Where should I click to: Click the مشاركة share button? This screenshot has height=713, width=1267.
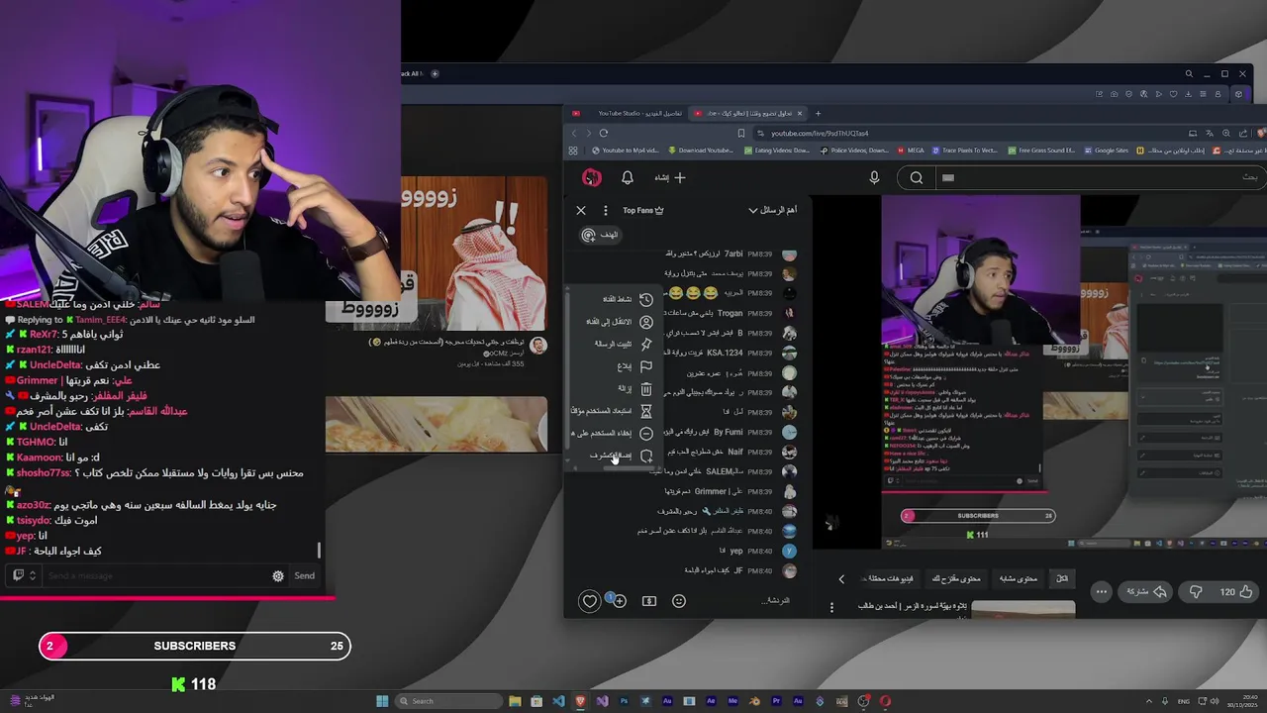click(x=1147, y=592)
